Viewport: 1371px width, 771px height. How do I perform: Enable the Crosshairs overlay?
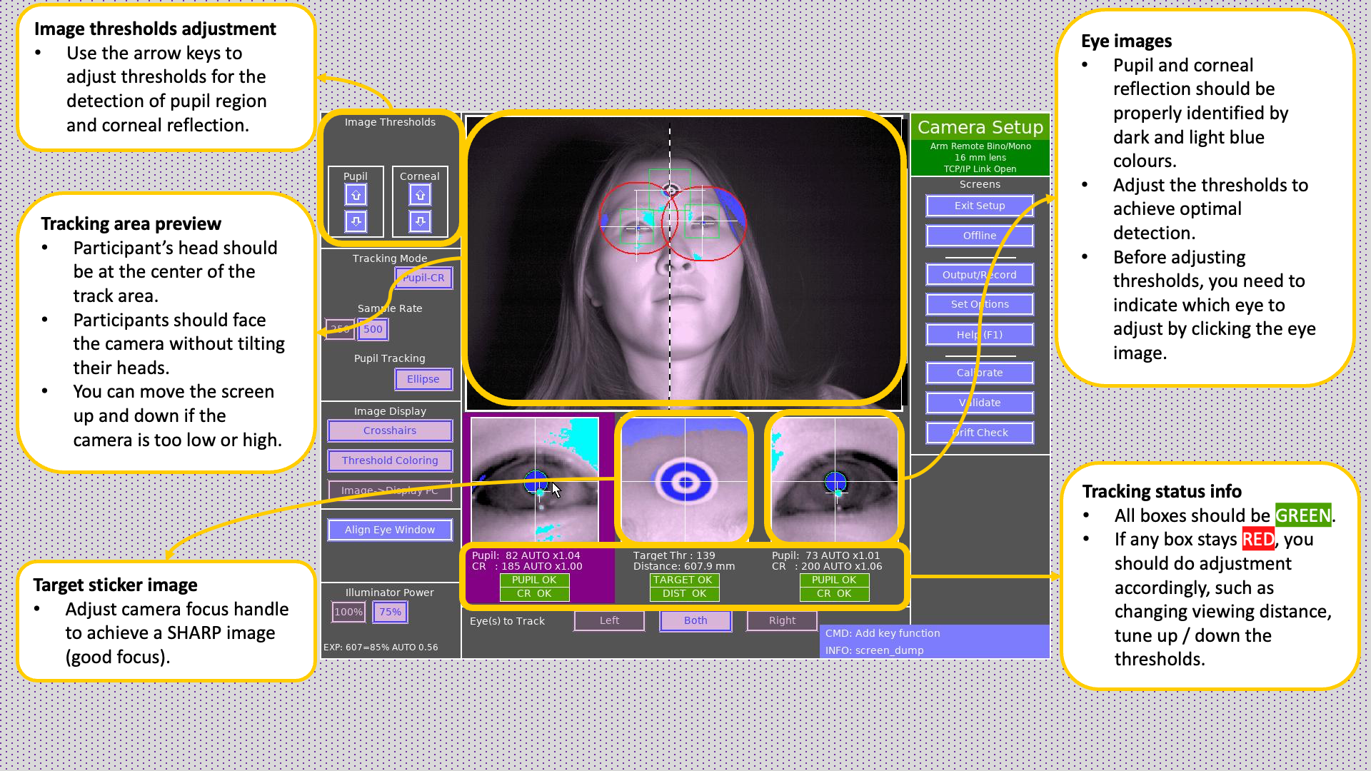[x=389, y=430]
